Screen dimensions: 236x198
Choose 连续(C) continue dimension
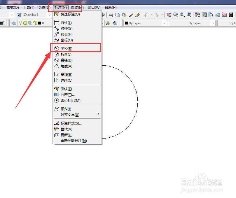pyautogui.click(x=77, y=80)
